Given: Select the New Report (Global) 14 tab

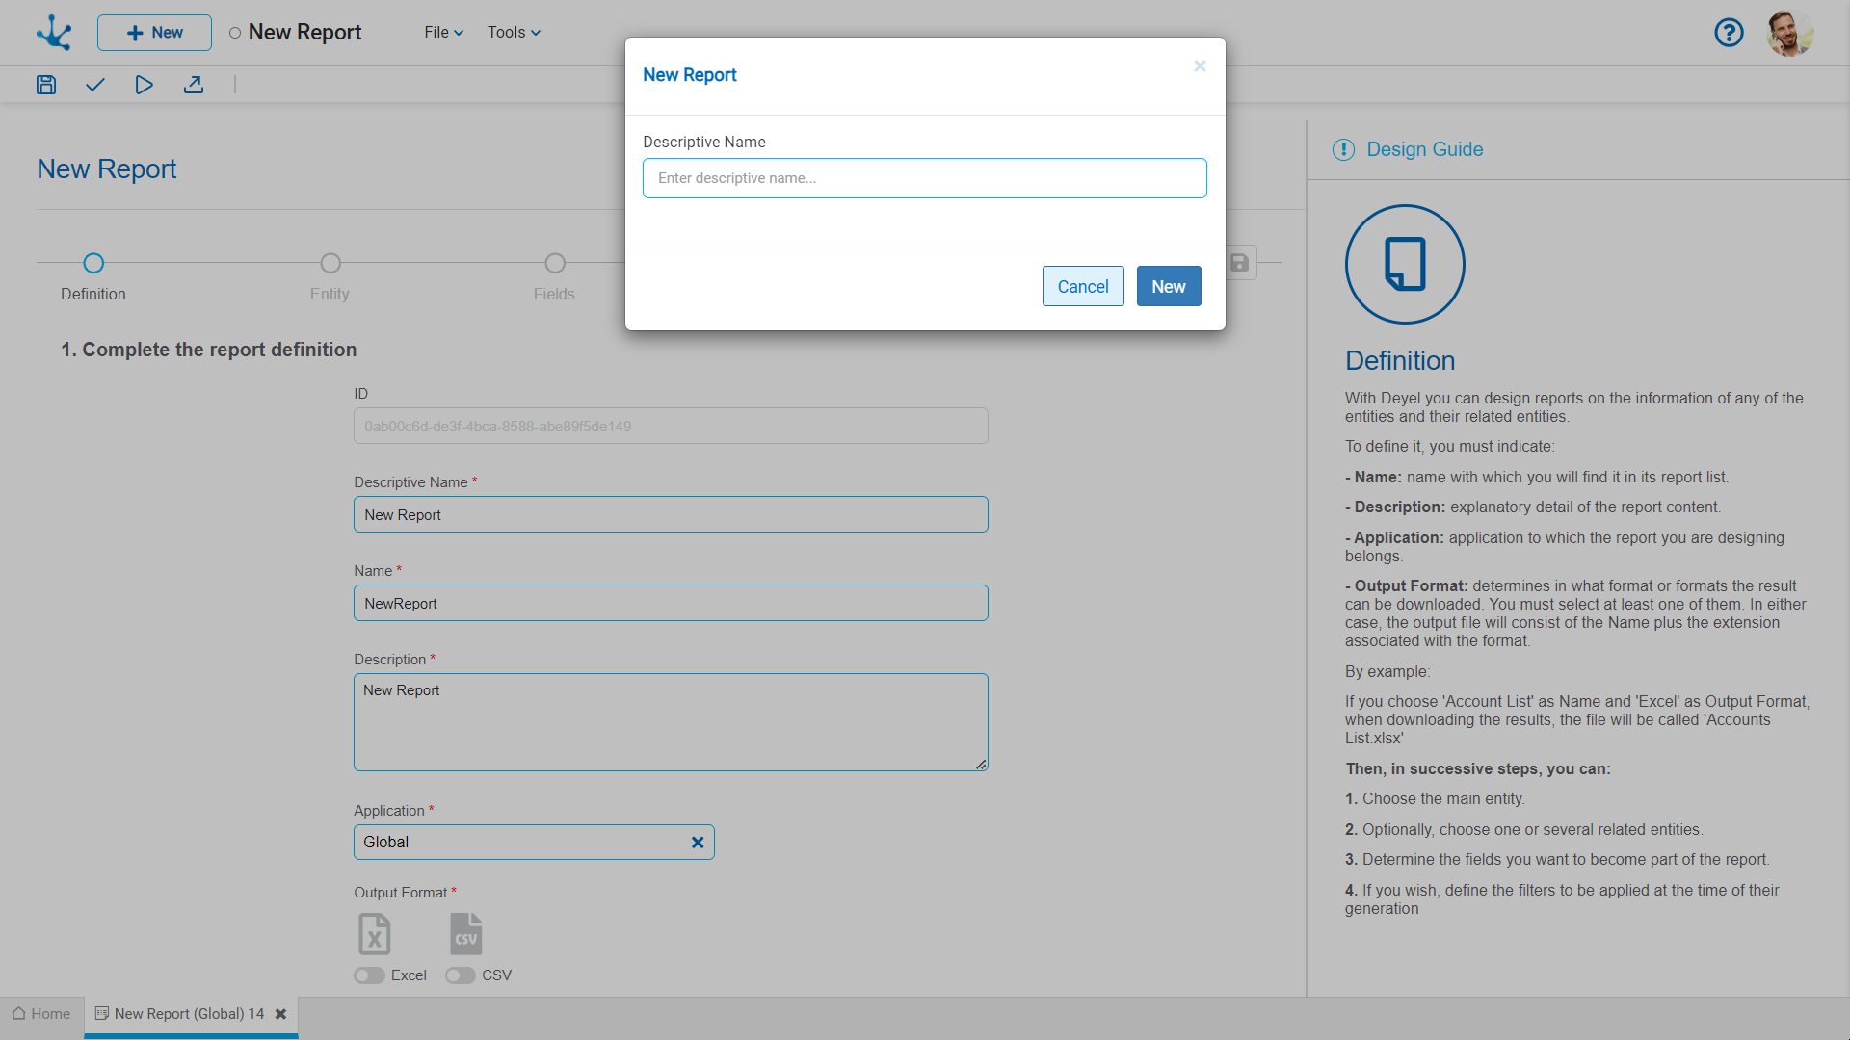Looking at the screenshot, I should pos(188,1014).
